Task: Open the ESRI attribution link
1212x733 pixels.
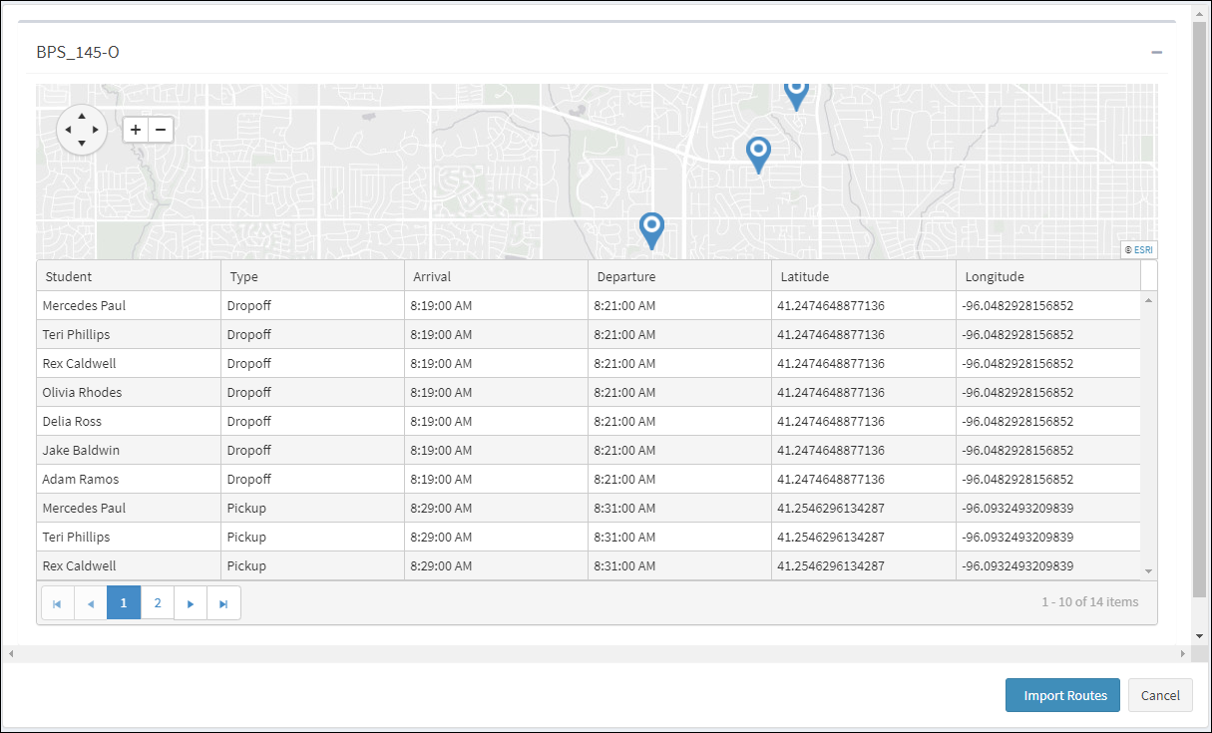Action: point(1138,250)
